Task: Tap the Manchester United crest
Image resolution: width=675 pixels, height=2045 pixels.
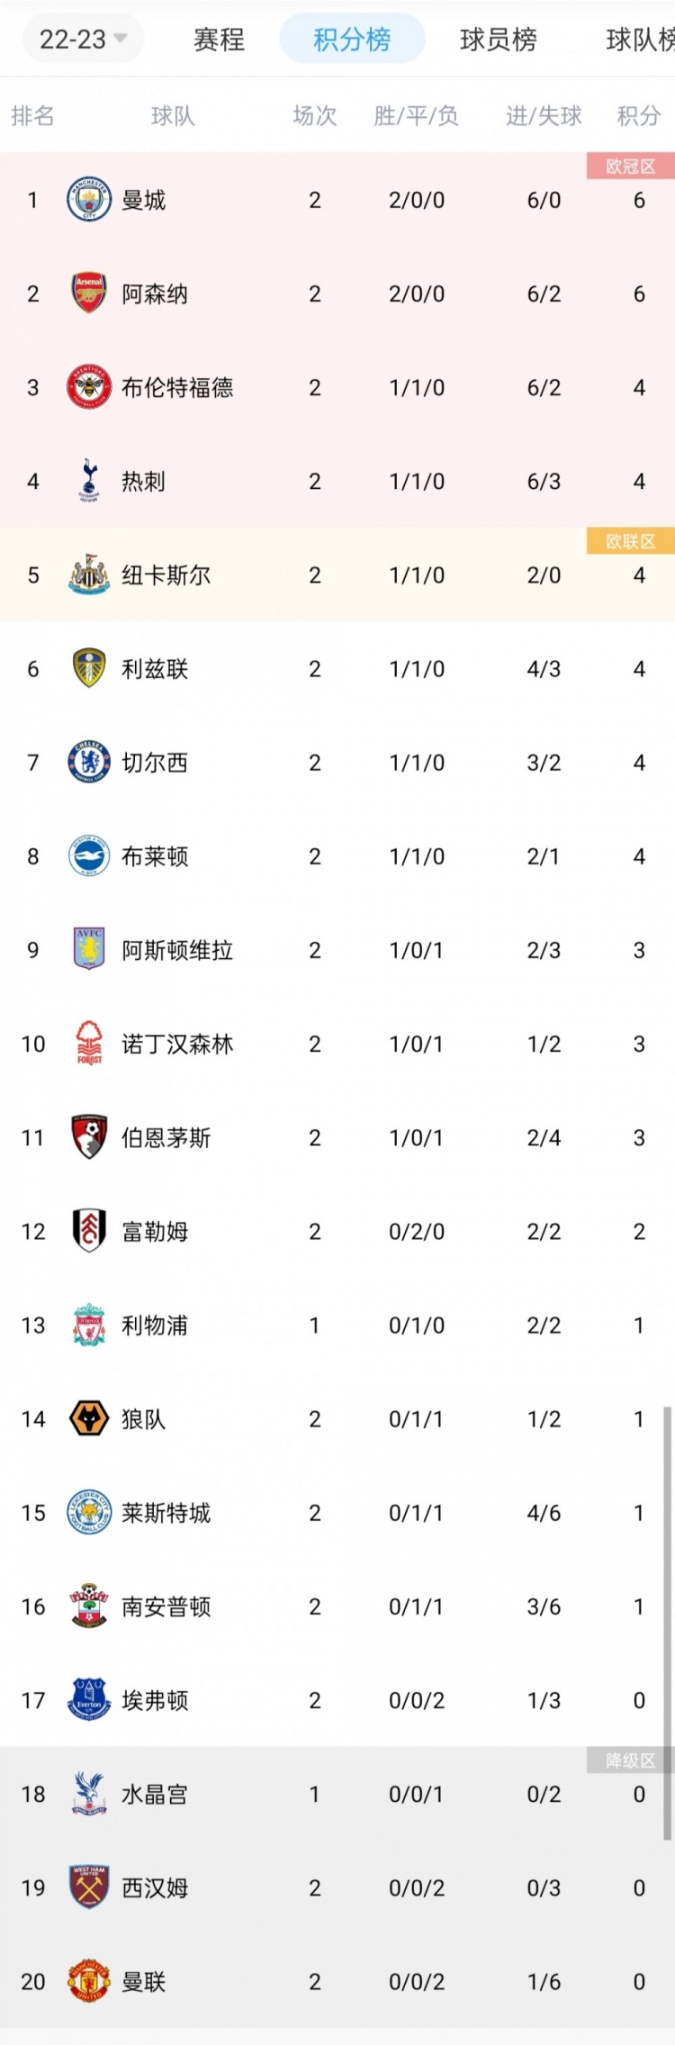Action: click(89, 1982)
